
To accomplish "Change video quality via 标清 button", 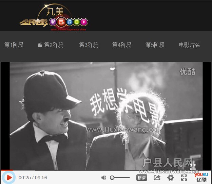I will click(141, 178).
